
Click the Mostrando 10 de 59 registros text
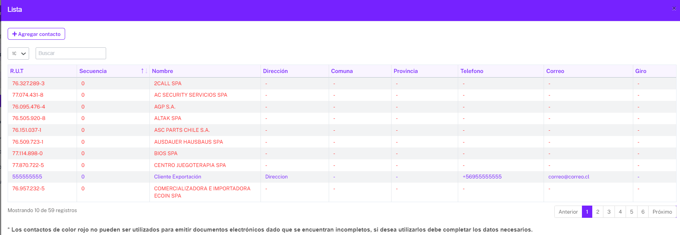coord(42,210)
